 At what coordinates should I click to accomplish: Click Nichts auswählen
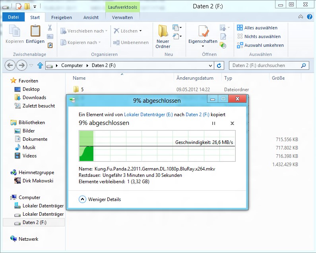[259, 36]
